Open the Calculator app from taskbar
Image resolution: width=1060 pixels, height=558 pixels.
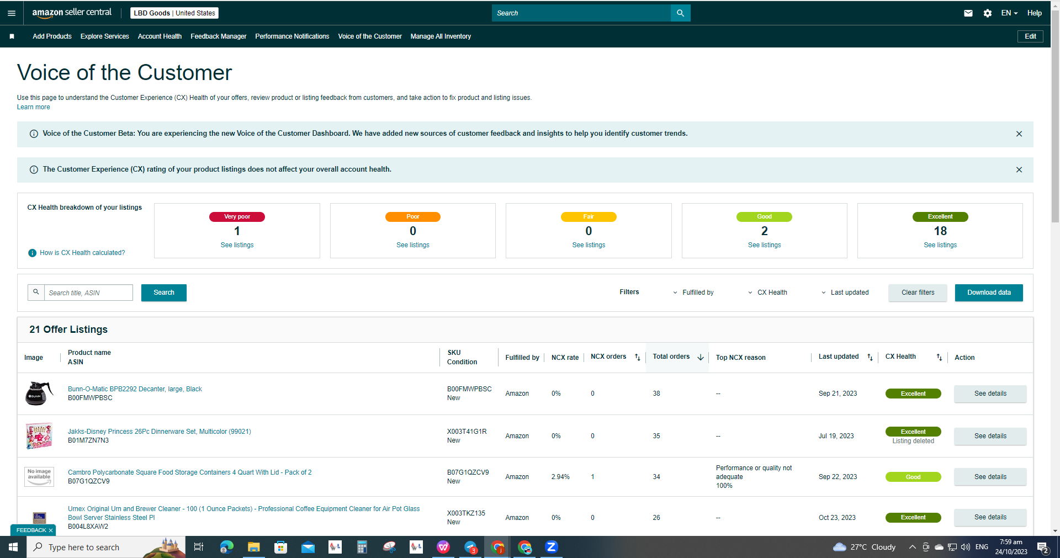point(362,547)
